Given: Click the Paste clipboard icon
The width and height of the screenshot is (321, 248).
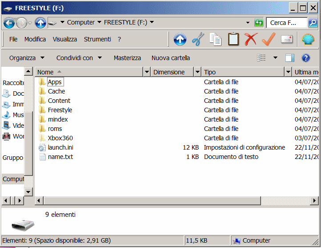Looking at the screenshot, I should tap(233, 39).
